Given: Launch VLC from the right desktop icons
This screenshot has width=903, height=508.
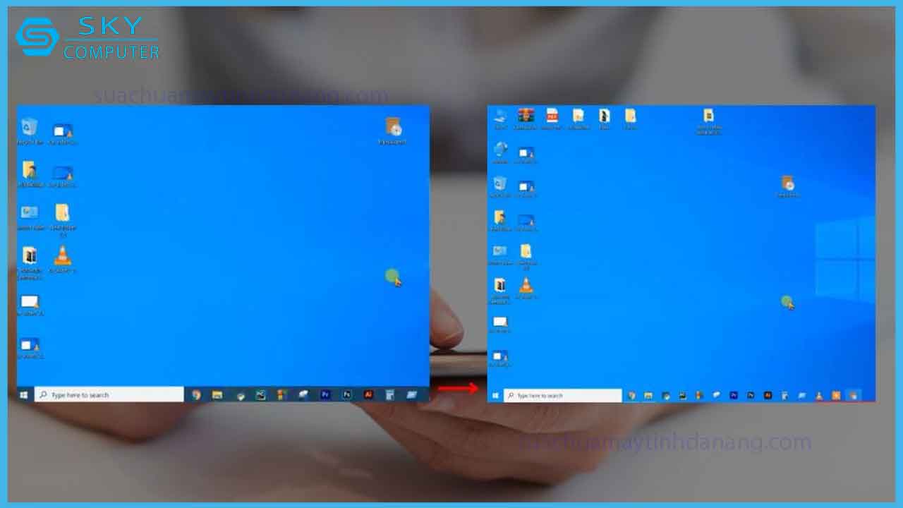Looking at the screenshot, I should point(526,286).
